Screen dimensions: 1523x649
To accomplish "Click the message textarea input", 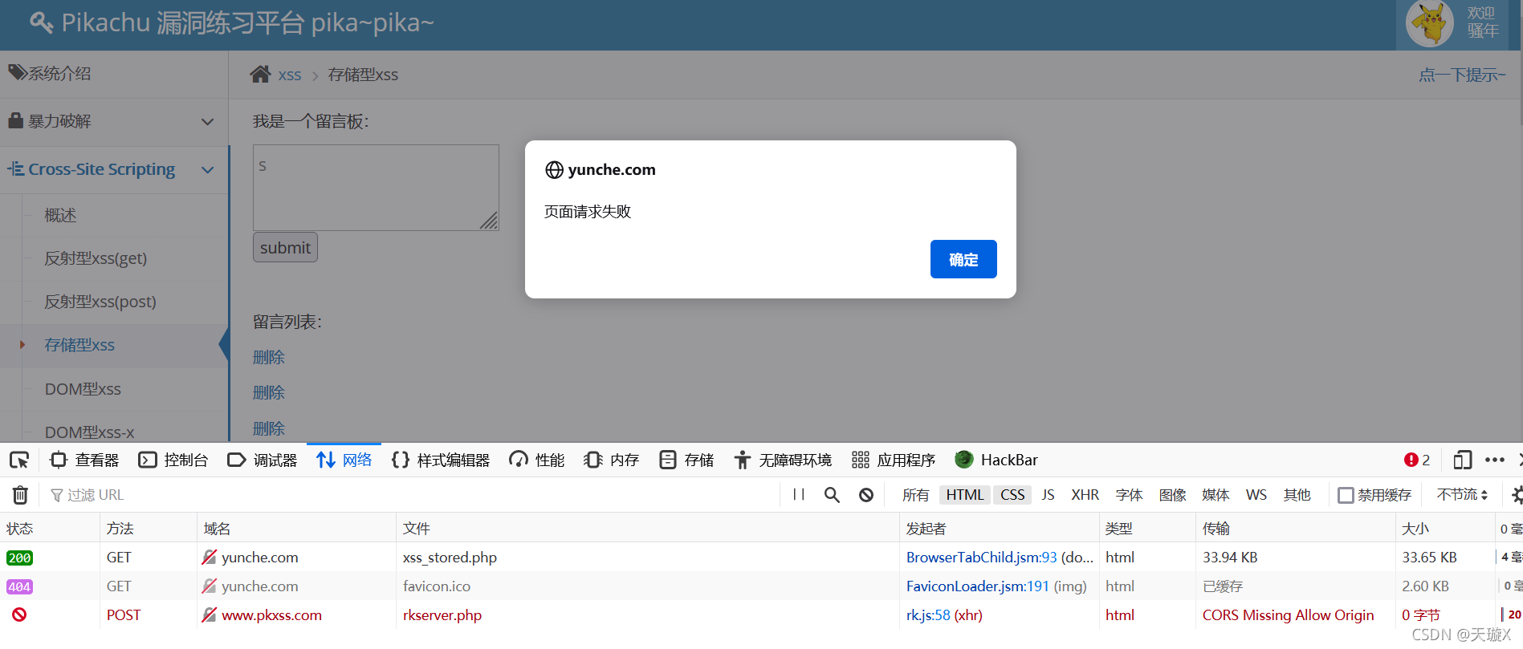I will (x=376, y=188).
